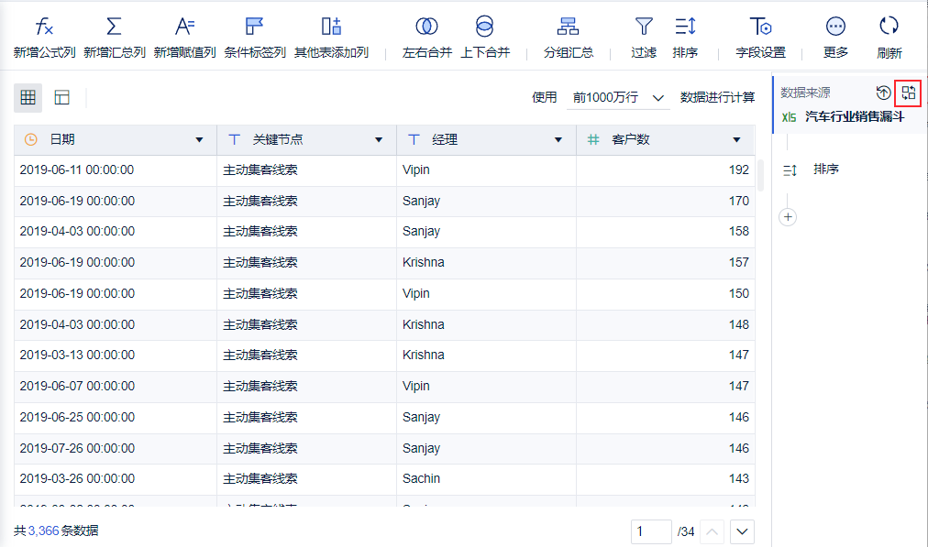Click the 经理 text type icon

414,139
